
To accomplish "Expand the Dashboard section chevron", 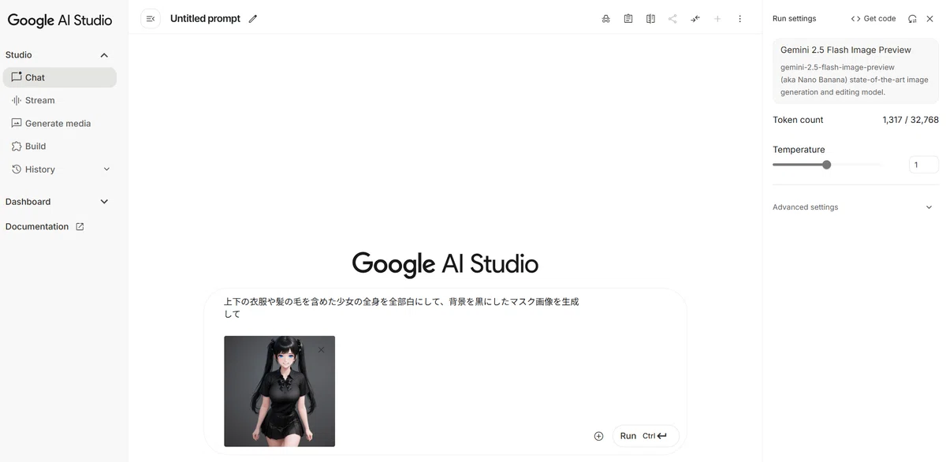I will 104,202.
